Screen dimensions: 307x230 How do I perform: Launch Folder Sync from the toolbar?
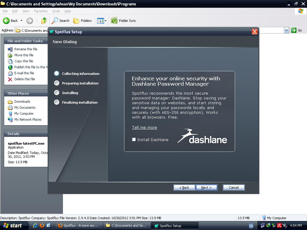pyautogui.click(x=123, y=21)
